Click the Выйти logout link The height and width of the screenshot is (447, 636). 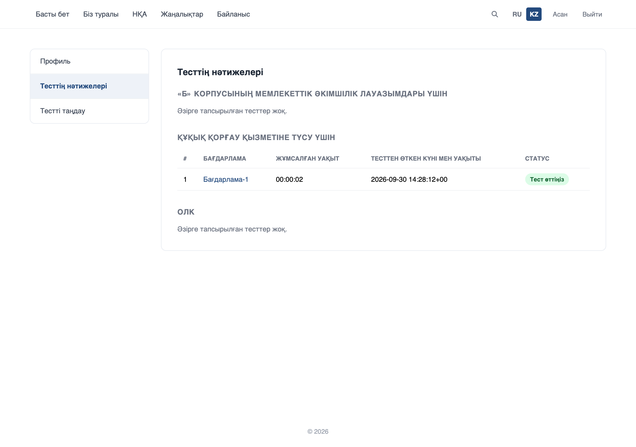pyautogui.click(x=592, y=14)
